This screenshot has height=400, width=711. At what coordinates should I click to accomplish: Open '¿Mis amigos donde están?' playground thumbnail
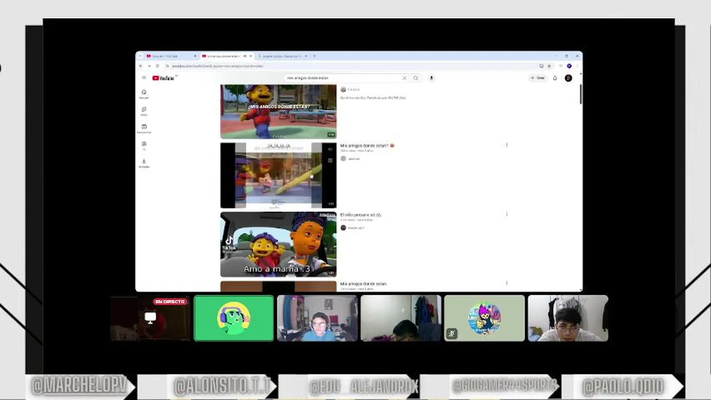coord(278,111)
